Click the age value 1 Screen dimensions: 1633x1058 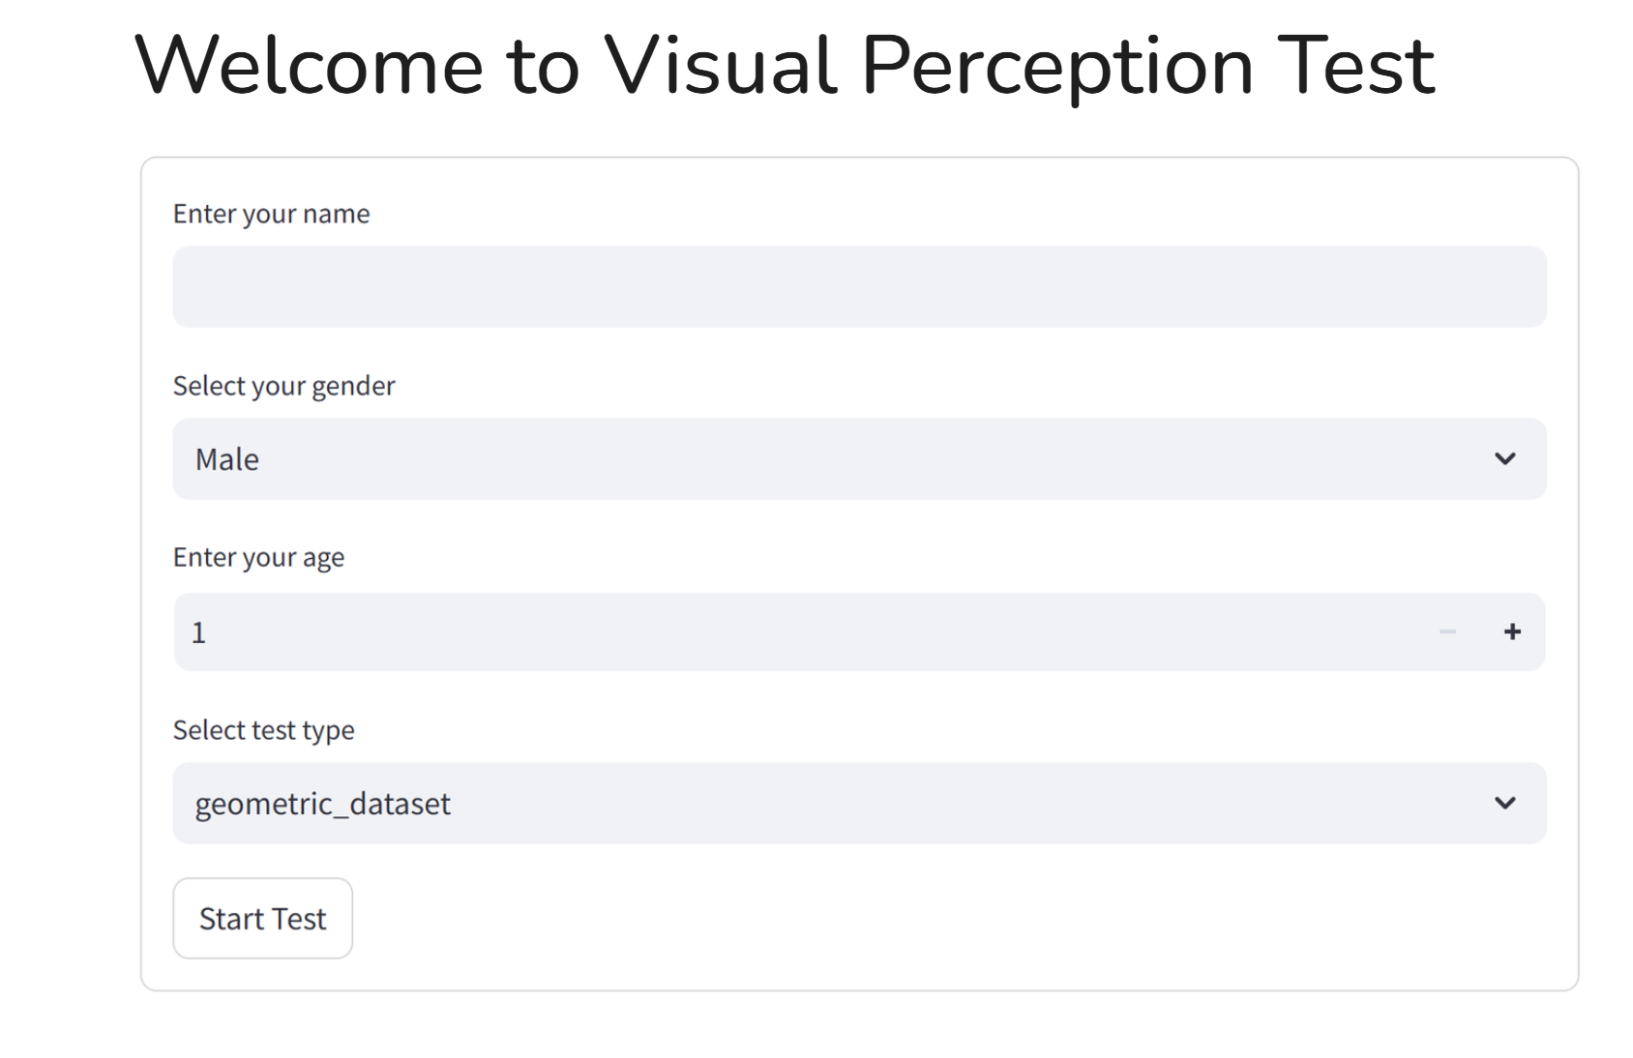198,632
